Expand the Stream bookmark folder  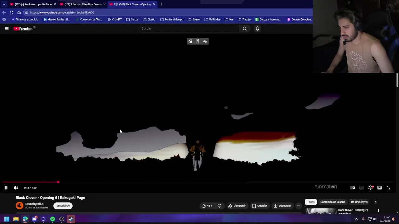pos(194,20)
